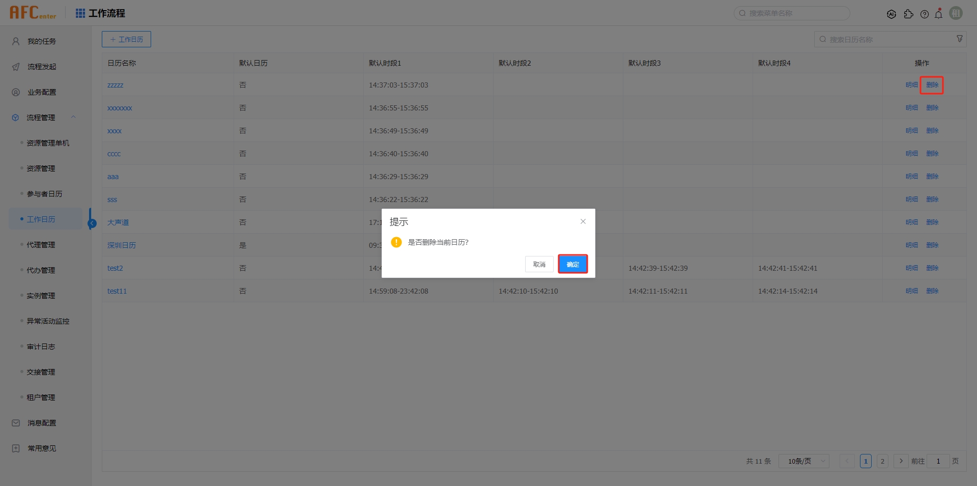
Task: Select 参与者日历 in the sidebar
Action: click(x=45, y=194)
